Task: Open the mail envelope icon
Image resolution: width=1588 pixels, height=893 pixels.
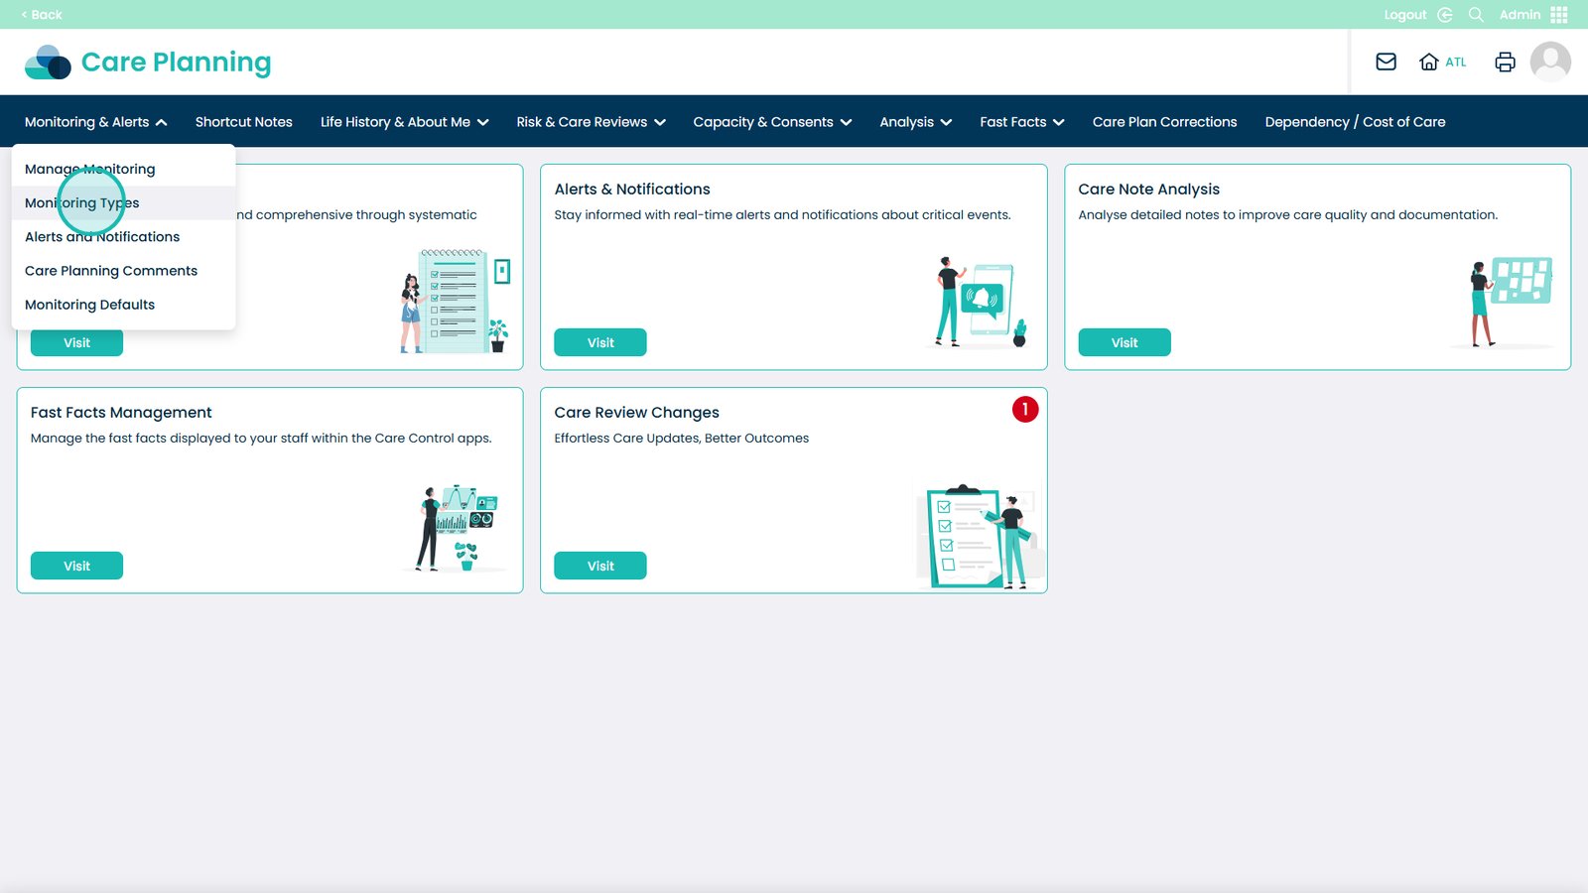Action: (1386, 62)
